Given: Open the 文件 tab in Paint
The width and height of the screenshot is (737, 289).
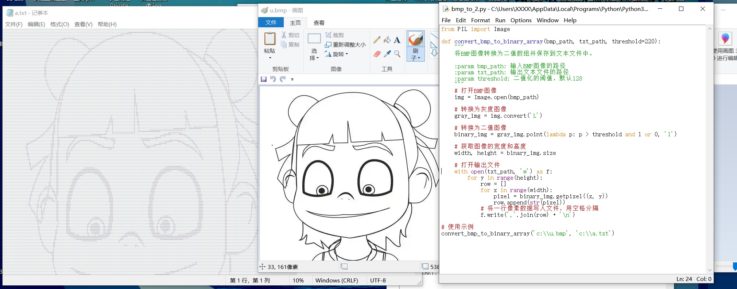Looking at the screenshot, I should [271, 23].
